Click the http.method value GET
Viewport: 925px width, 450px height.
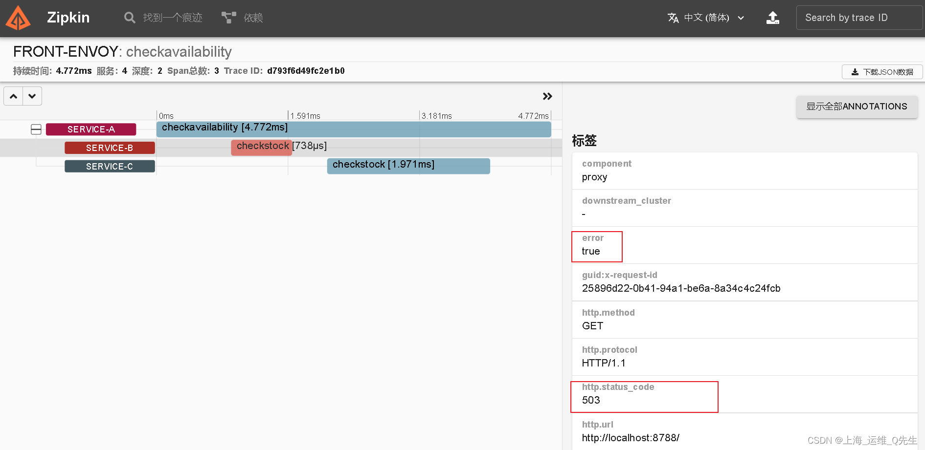(x=592, y=326)
